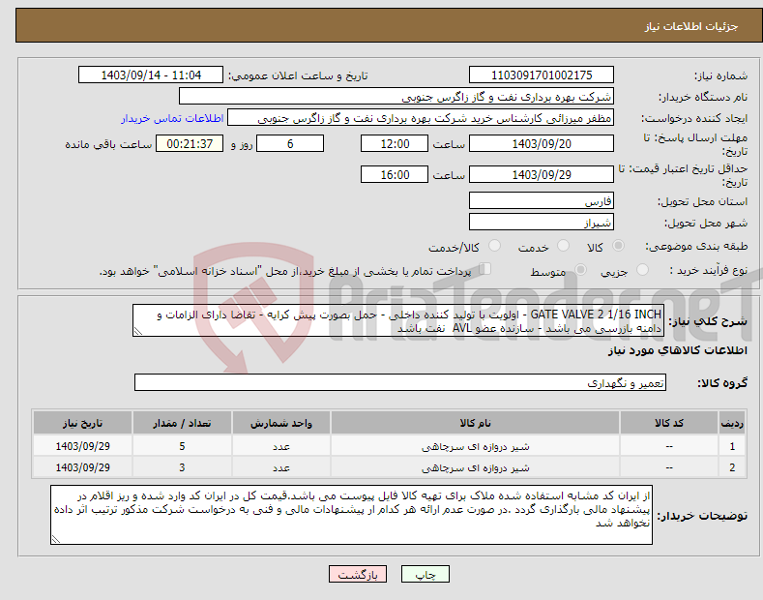Choose the متوسط purchase process option
The image size is (763, 600).
[580, 269]
